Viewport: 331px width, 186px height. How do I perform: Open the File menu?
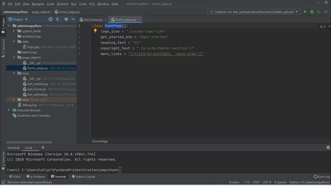coord(10,4)
